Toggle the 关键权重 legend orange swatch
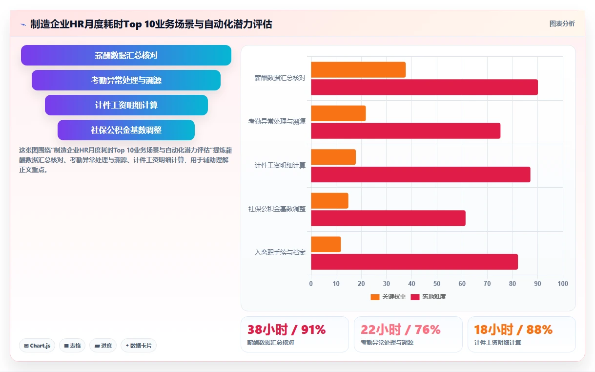595x372 pixels. coord(375,297)
